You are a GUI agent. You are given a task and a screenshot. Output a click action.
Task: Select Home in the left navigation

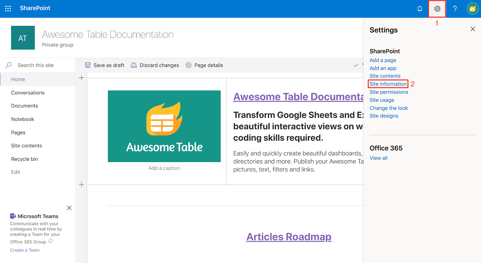[38, 79]
